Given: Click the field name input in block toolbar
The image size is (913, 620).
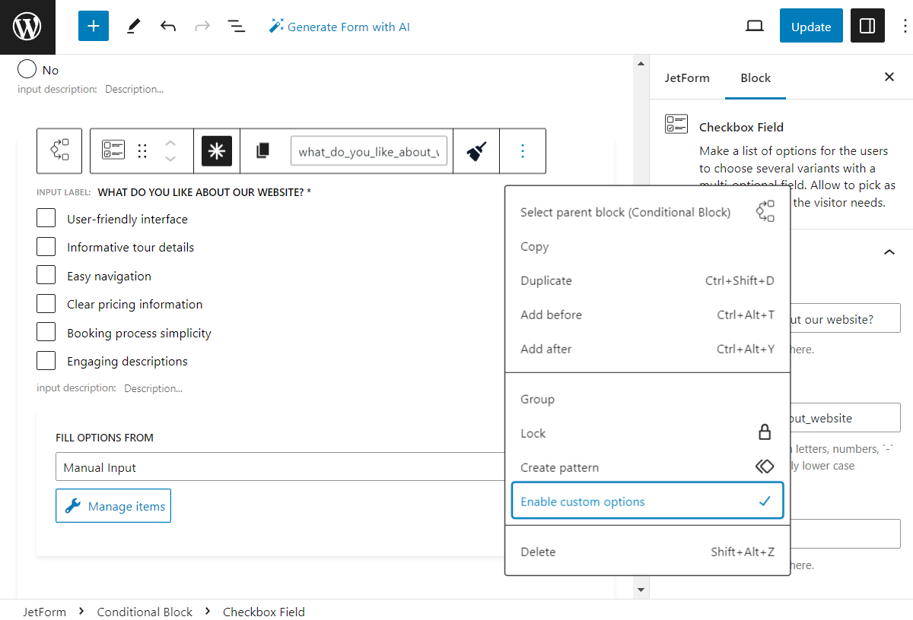Looking at the screenshot, I should pos(369,150).
